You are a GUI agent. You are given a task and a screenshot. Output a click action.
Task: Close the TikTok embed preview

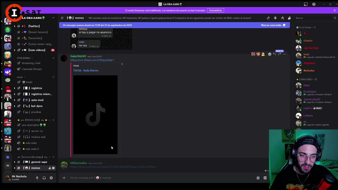click(122, 64)
